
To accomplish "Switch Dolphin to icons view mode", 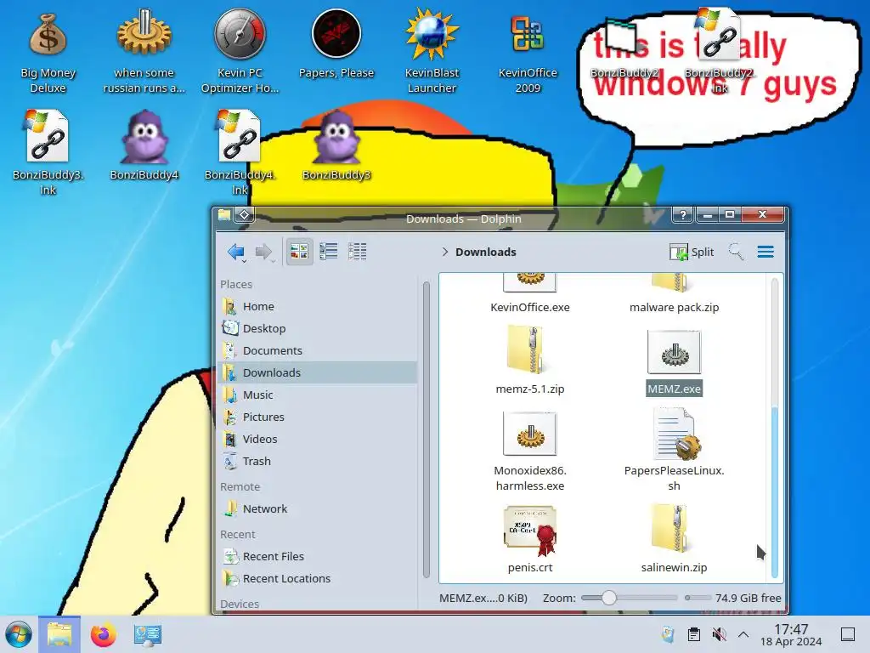I will (299, 252).
